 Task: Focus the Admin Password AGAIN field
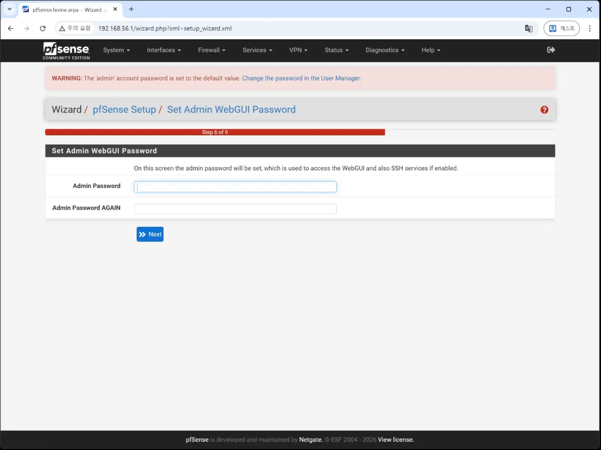(x=235, y=209)
